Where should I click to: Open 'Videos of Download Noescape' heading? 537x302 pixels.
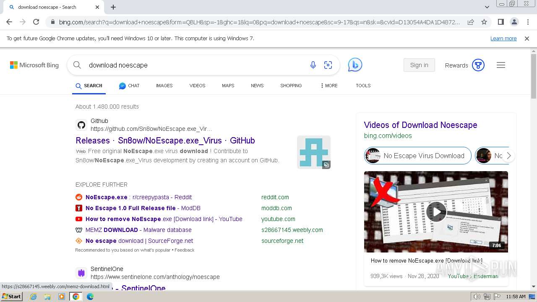coord(420,125)
